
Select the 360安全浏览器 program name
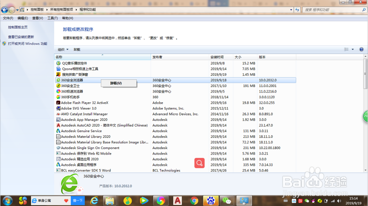[x=72, y=80]
